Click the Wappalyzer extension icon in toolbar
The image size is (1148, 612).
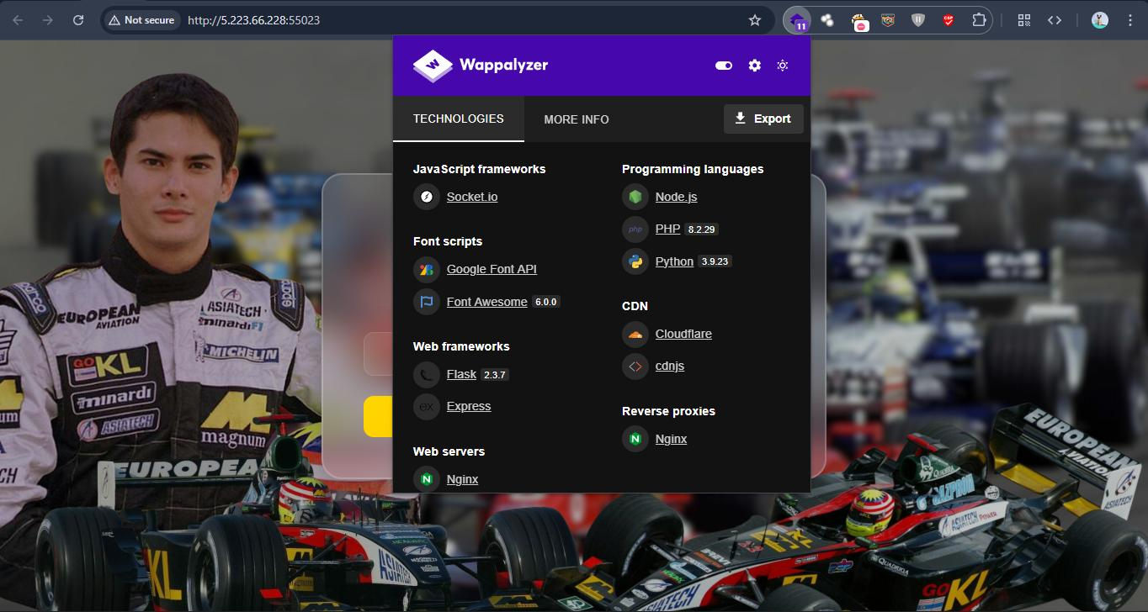(797, 20)
